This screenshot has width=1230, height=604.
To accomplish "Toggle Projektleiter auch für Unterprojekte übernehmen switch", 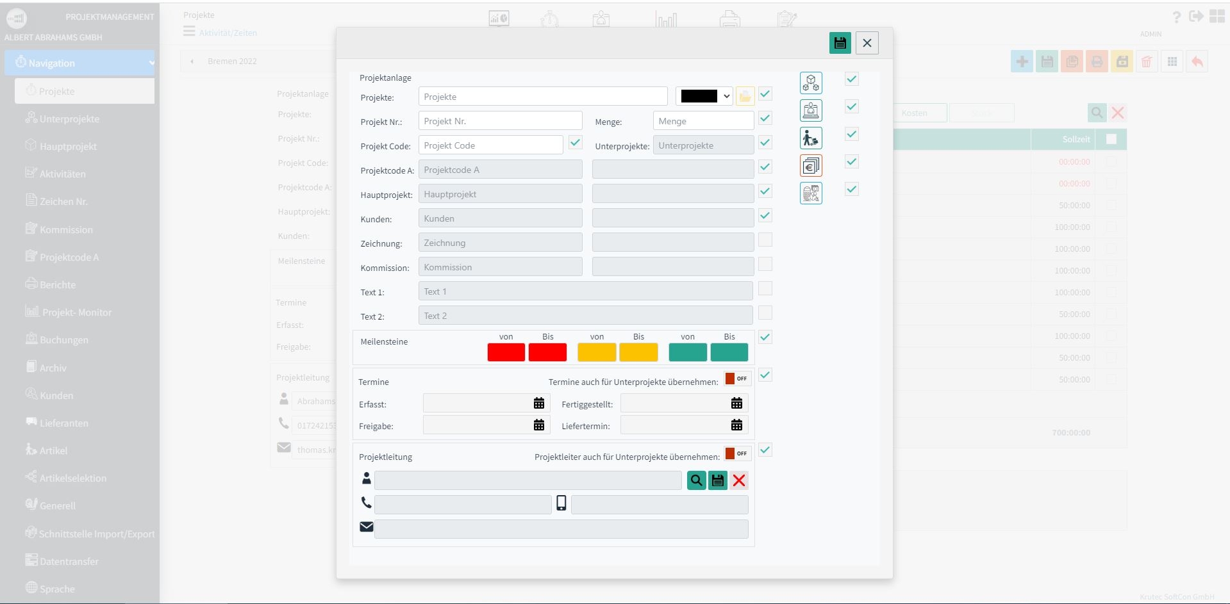I will pyautogui.click(x=736, y=453).
